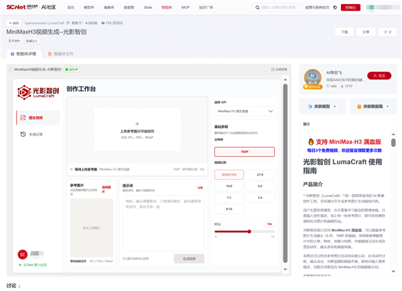Switch to the 智能体文件 tab
402x291 pixels.
[61, 54]
